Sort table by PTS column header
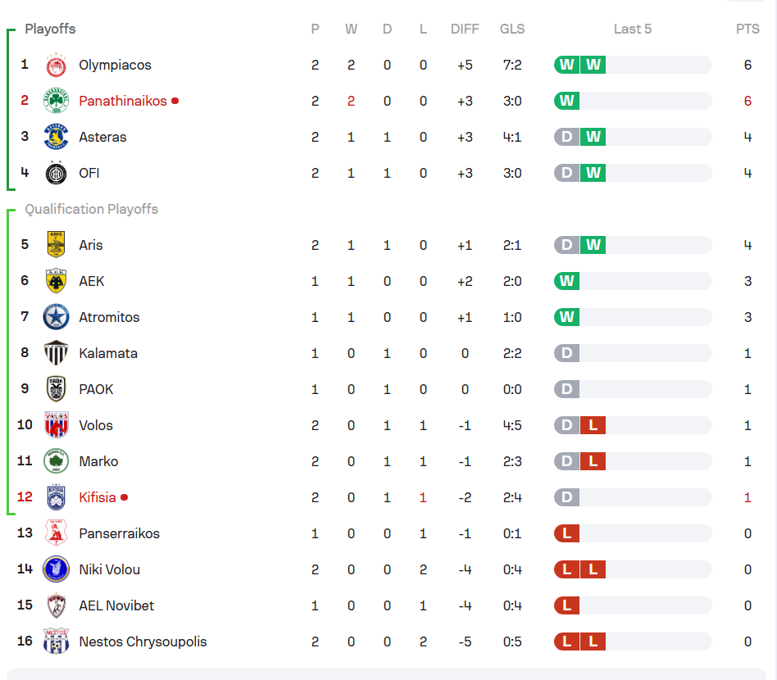 click(x=747, y=29)
